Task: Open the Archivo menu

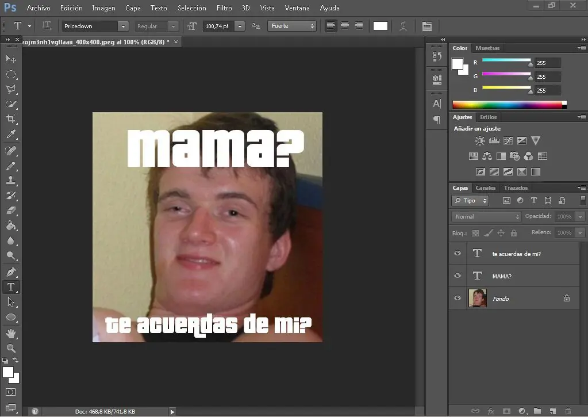Action: 39,8
